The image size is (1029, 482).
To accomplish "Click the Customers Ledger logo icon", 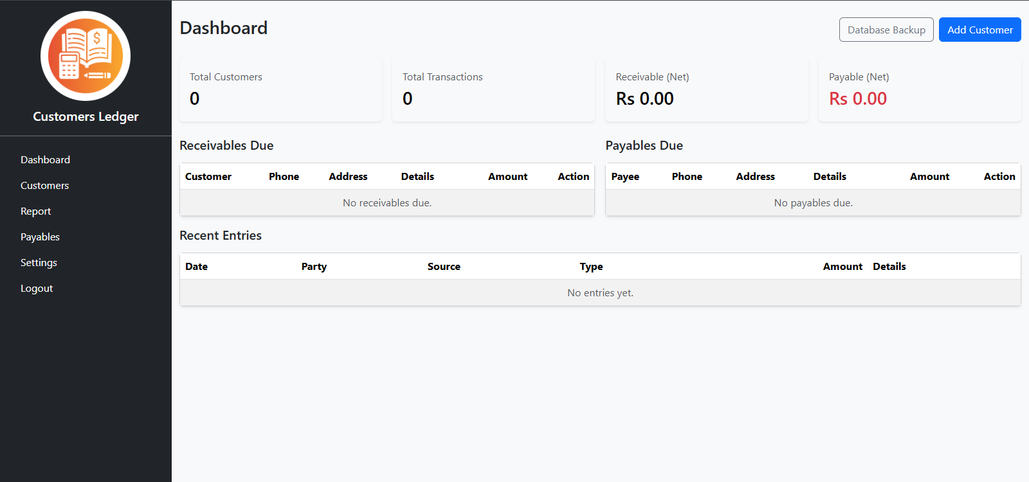I will [86, 56].
